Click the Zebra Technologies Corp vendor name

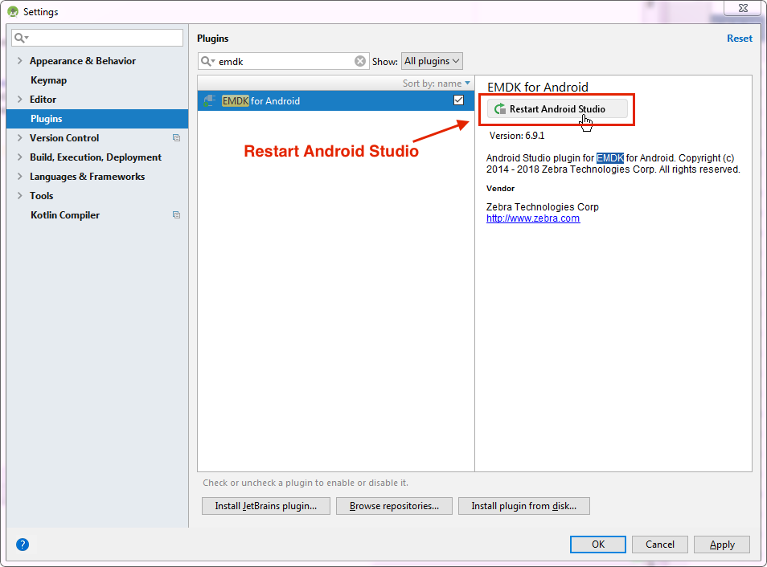(x=542, y=206)
